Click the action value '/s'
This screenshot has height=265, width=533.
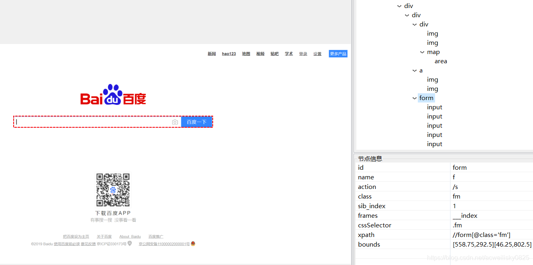pos(455,187)
